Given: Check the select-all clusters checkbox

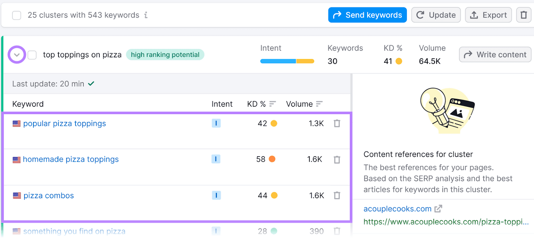Looking at the screenshot, I should tap(16, 15).
